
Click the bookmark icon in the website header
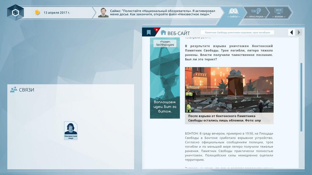(x=149, y=32)
